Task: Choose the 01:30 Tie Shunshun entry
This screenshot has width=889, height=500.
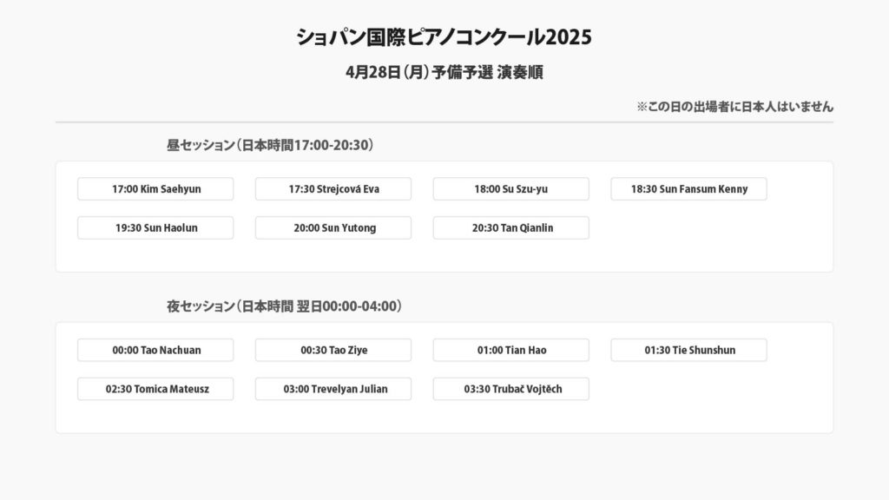Action: click(688, 351)
